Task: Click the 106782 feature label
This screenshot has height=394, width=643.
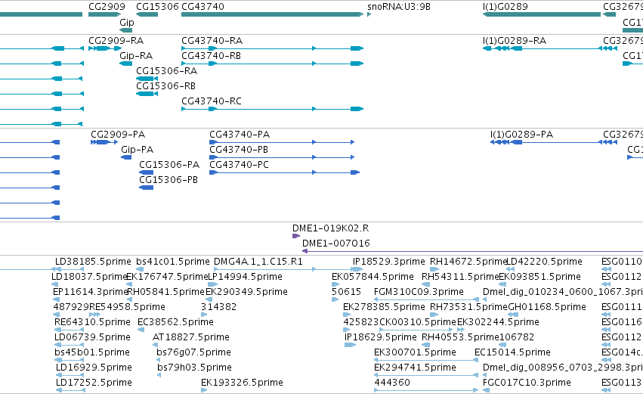Action: pyautogui.click(x=517, y=338)
